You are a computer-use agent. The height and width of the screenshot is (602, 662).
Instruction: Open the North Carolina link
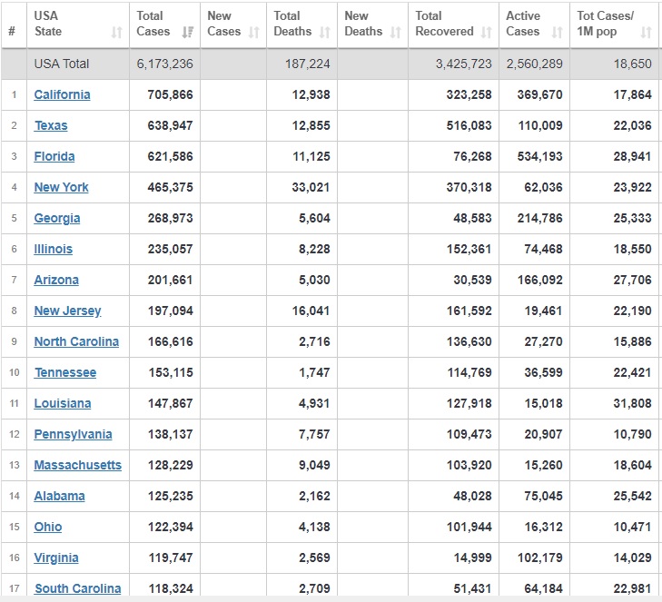76,341
